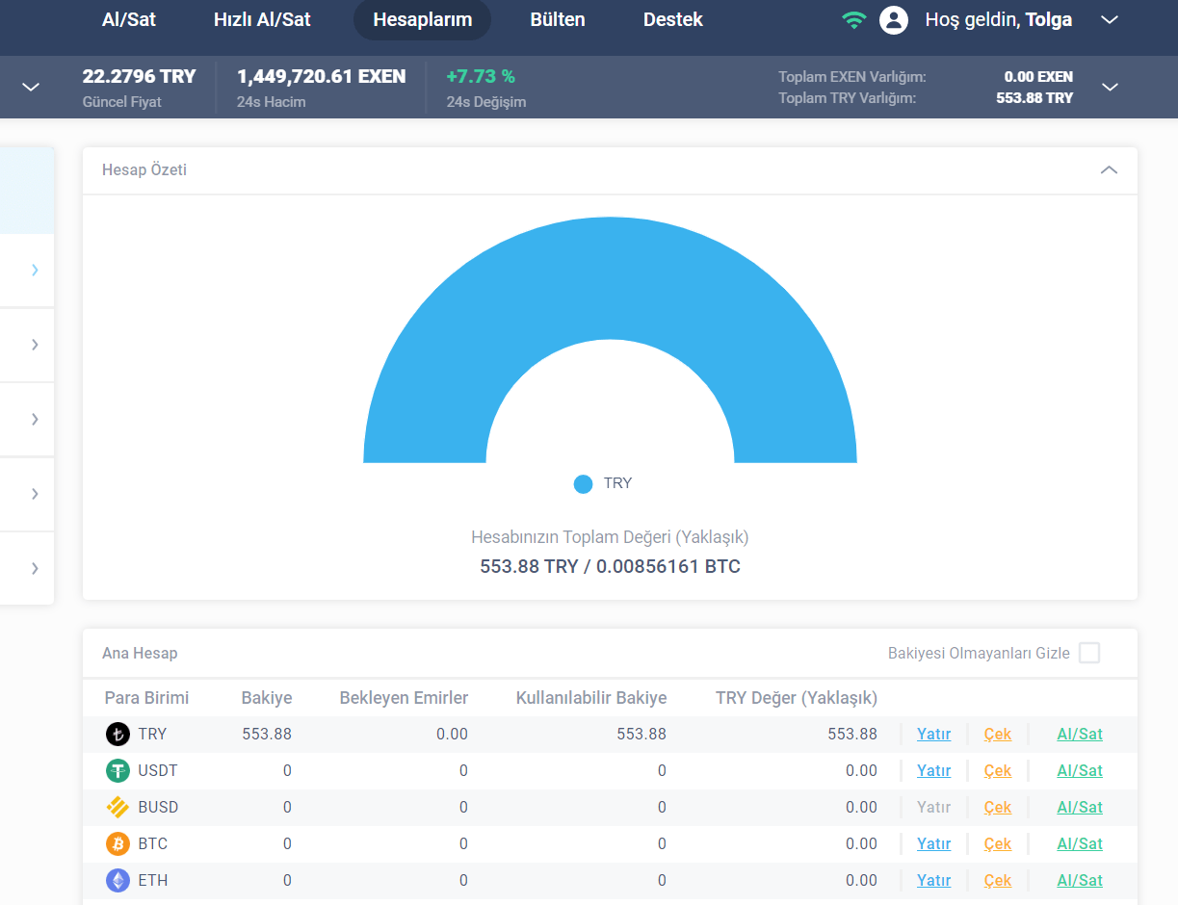Open the Destek menu item

pyautogui.click(x=673, y=20)
